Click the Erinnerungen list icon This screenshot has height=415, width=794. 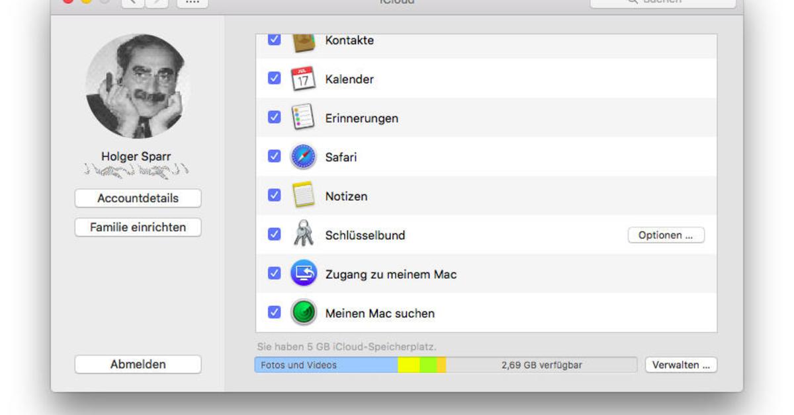click(x=303, y=118)
